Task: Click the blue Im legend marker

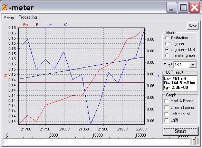Action: (x=46, y=25)
